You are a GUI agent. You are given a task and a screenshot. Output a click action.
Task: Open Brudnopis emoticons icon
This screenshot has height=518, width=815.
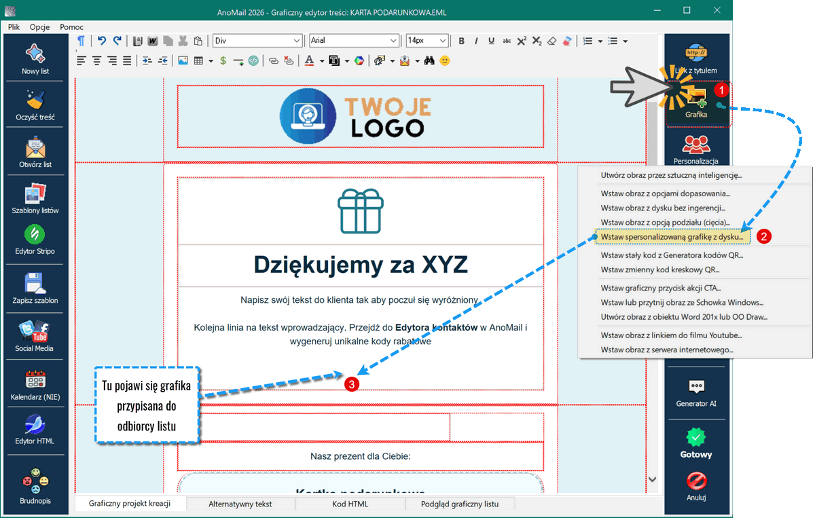tap(35, 481)
